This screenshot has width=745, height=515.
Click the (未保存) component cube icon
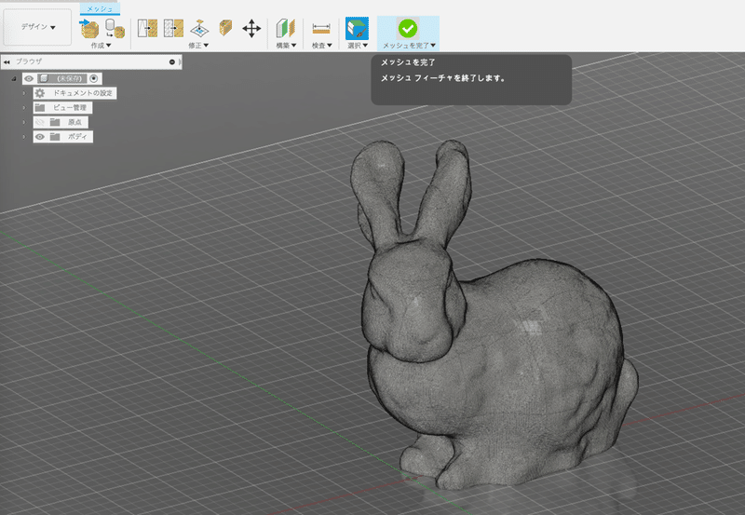tap(44, 78)
